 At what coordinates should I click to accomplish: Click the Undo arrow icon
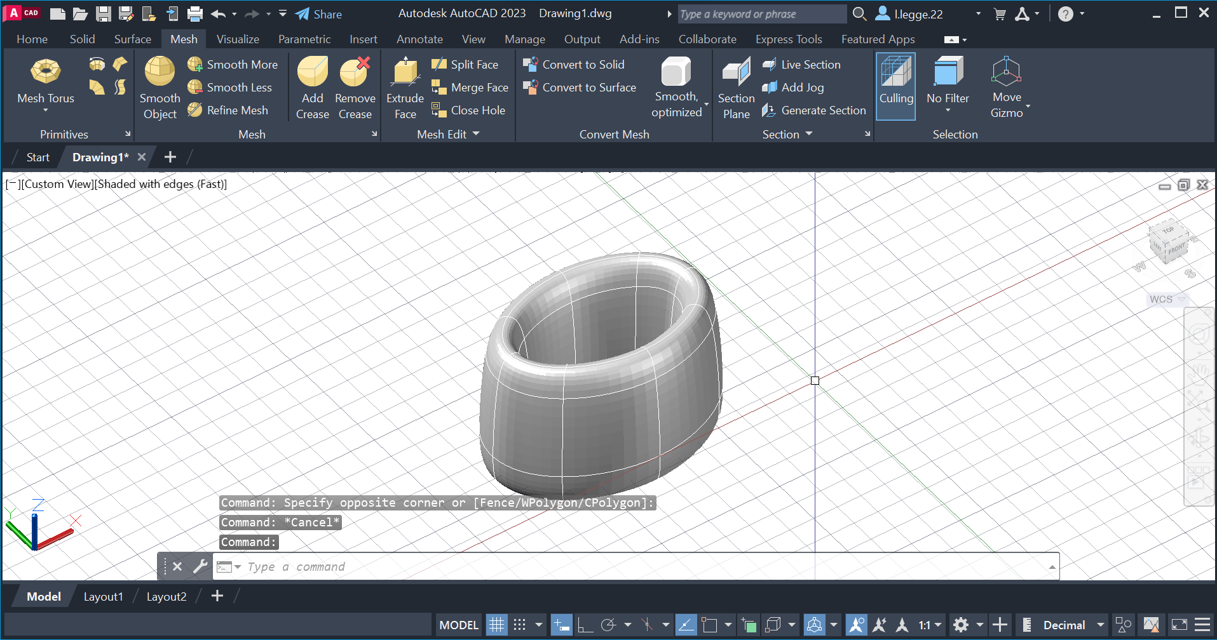[218, 13]
